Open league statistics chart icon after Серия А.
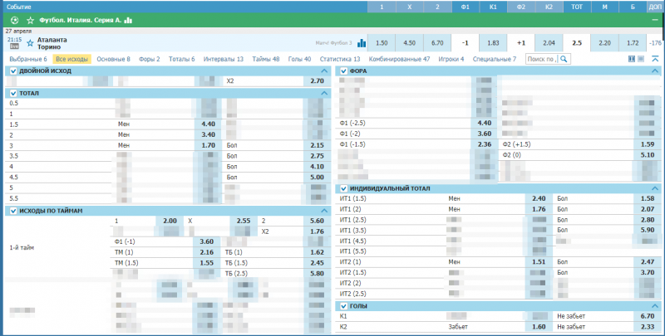 (126, 19)
